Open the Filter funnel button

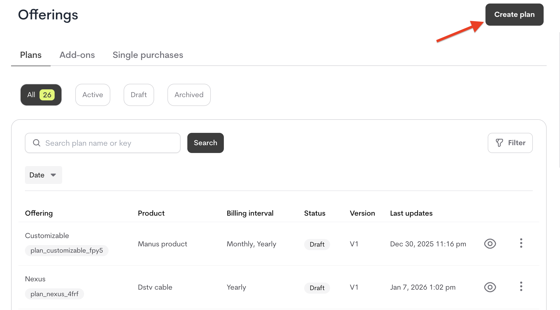(510, 143)
